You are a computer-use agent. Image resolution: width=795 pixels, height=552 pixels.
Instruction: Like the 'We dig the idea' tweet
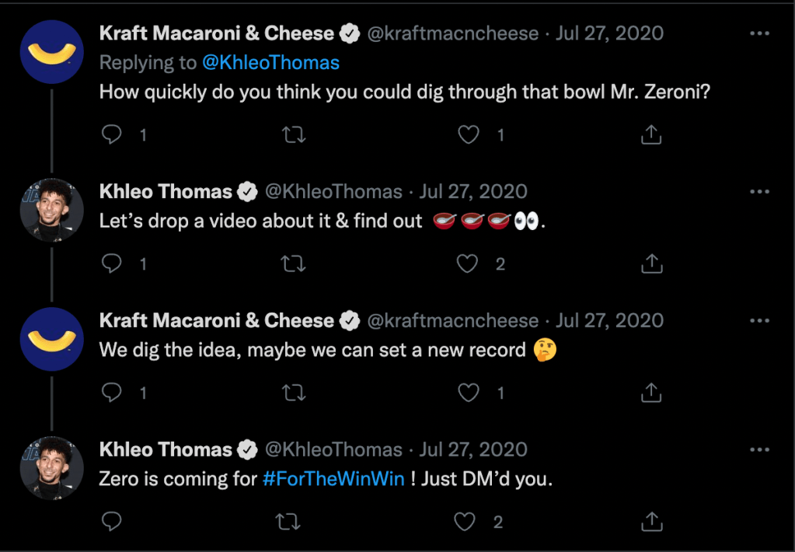pyautogui.click(x=468, y=393)
